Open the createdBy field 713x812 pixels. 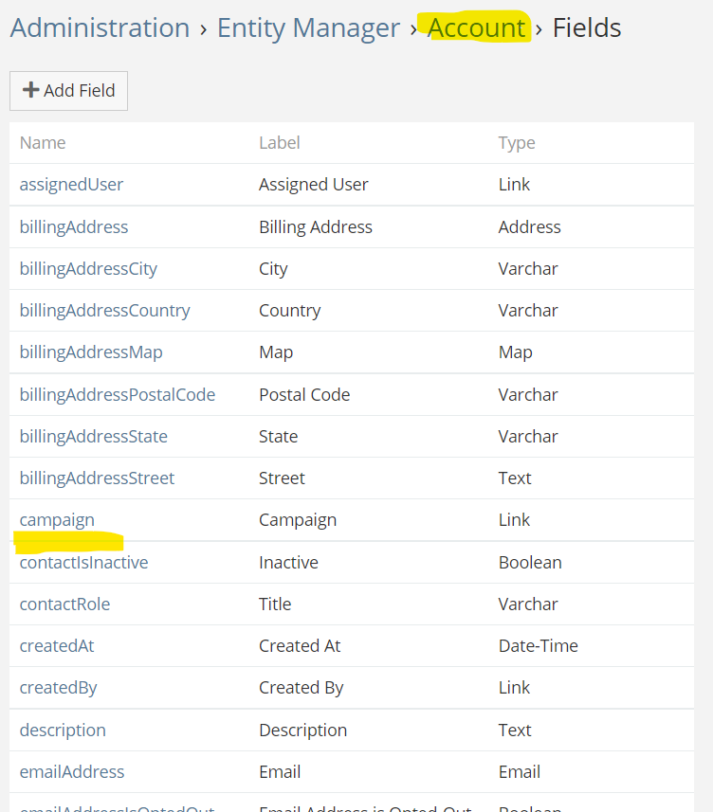(x=58, y=688)
